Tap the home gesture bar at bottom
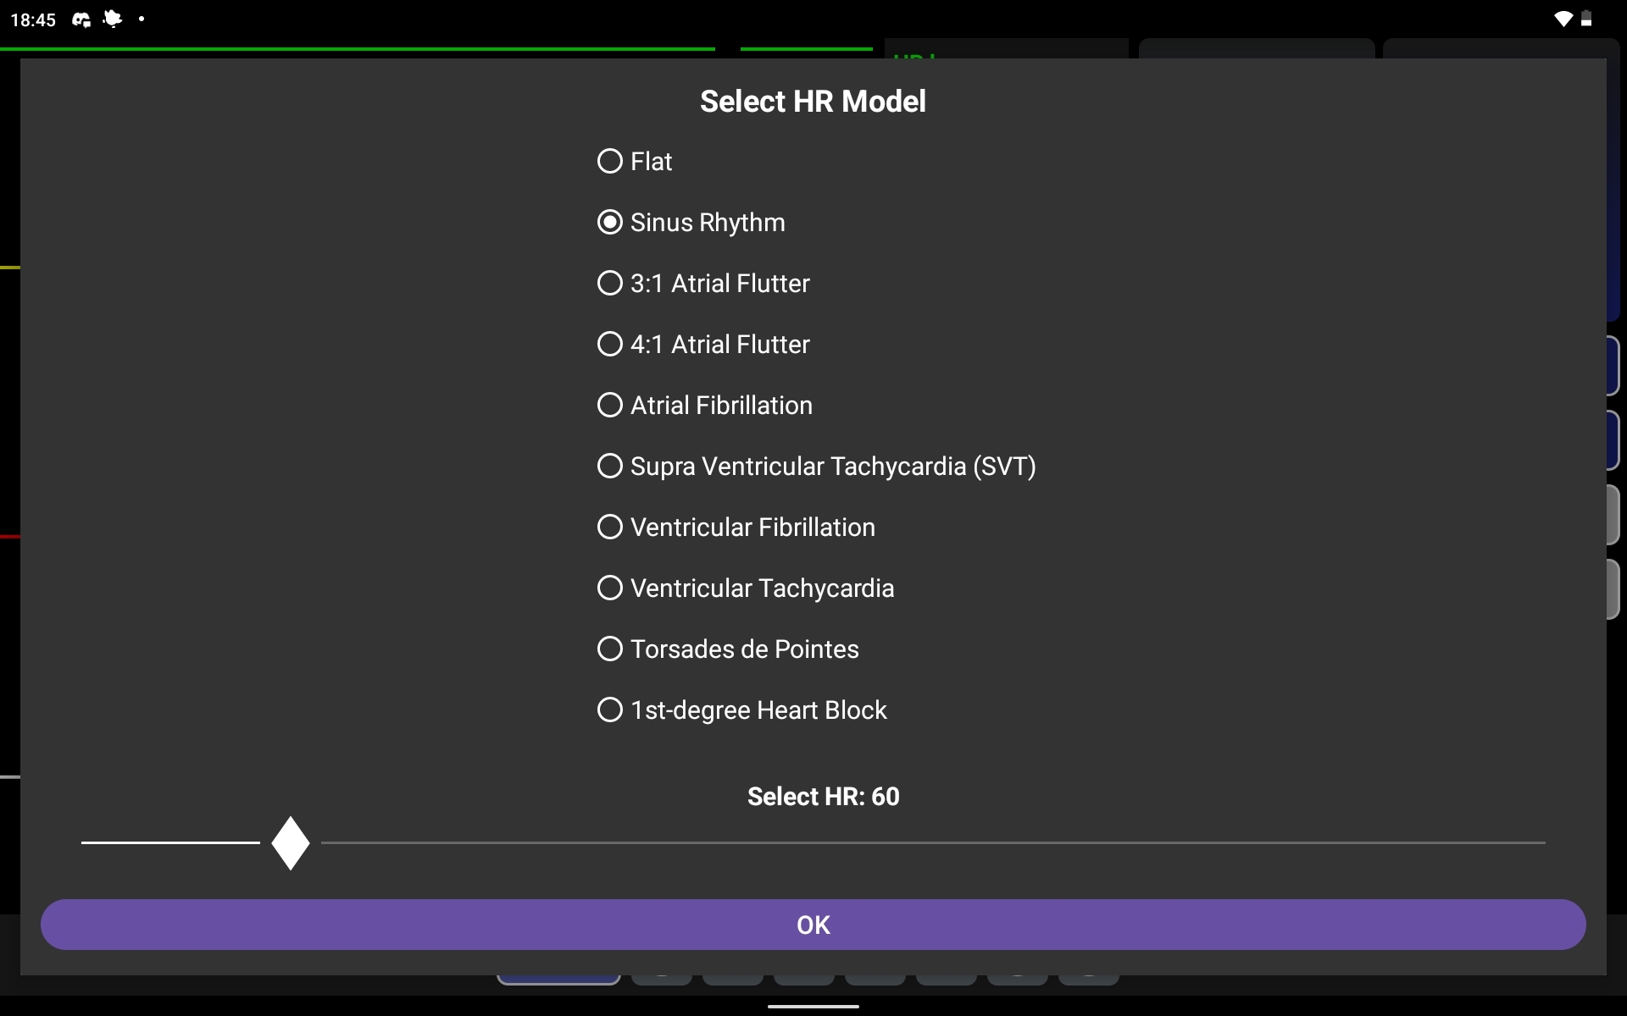 pyautogui.click(x=813, y=1007)
